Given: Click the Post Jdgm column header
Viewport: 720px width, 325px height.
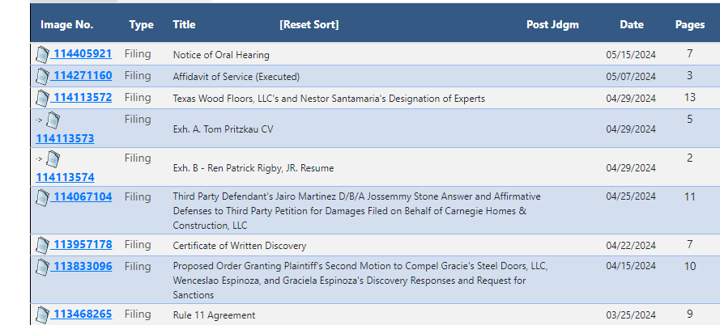Looking at the screenshot, I should pyautogui.click(x=552, y=24).
